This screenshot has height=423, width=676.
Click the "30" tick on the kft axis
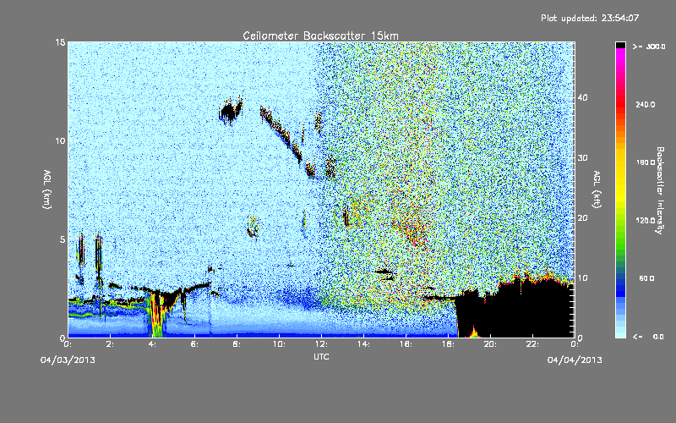[x=582, y=158]
